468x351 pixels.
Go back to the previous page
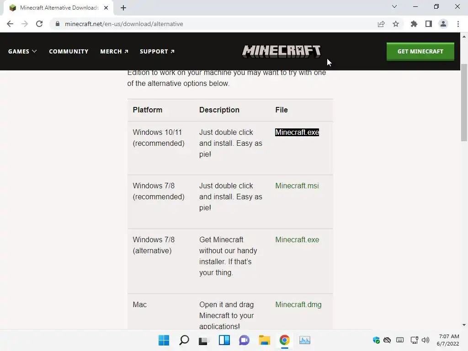(10, 24)
